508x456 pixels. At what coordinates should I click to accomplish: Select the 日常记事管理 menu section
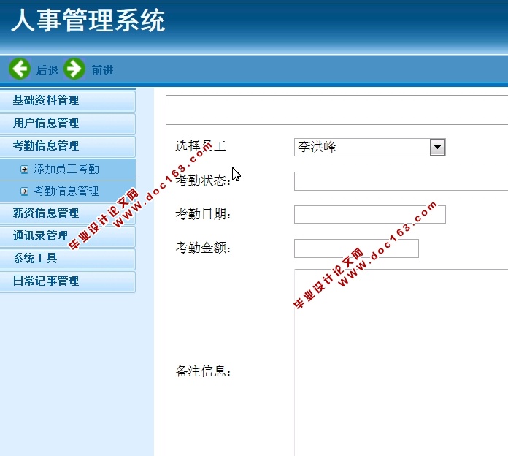pos(46,281)
